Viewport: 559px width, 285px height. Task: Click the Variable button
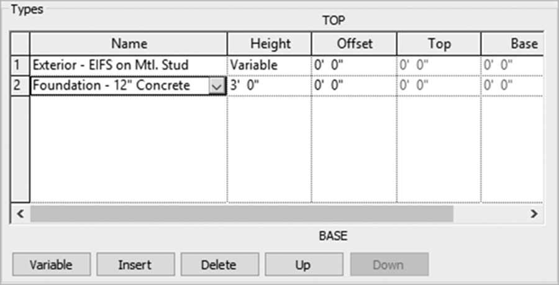52,265
